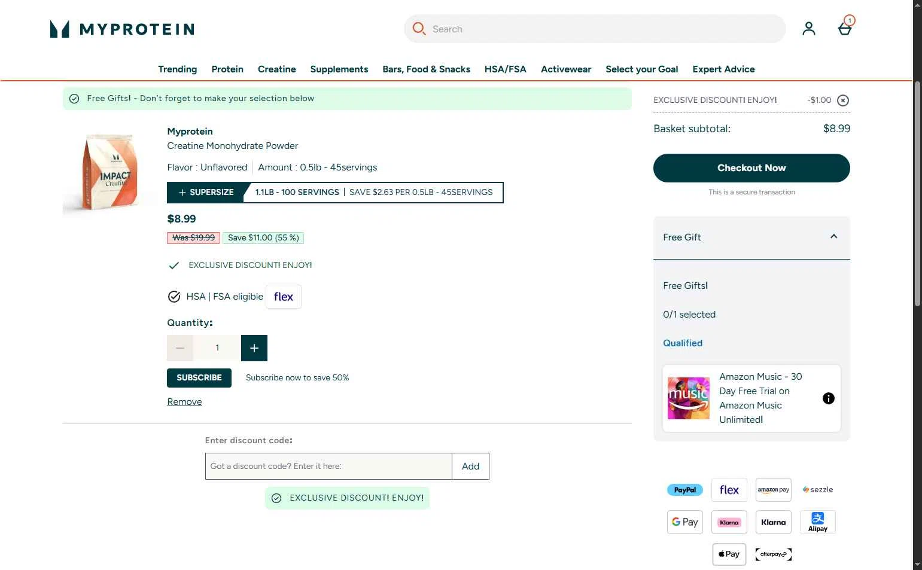This screenshot has height=570, width=922.
Task: Click the Supersize upgrade button
Action: (206, 193)
